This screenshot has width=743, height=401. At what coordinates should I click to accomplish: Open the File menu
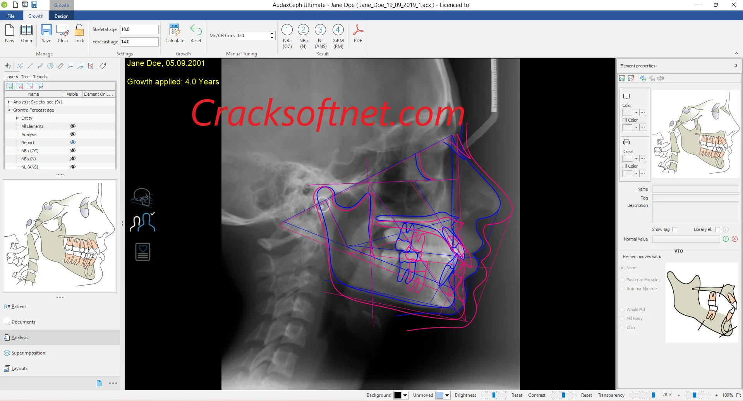[11, 16]
